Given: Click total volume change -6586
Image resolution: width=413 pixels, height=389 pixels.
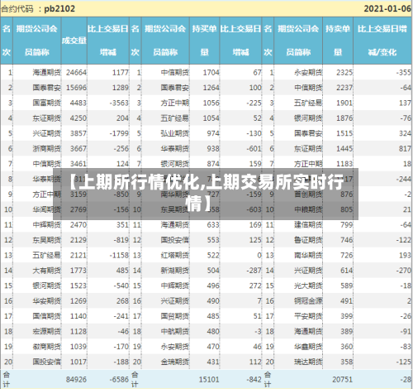Looking at the screenshot, I should coord(119,380).
